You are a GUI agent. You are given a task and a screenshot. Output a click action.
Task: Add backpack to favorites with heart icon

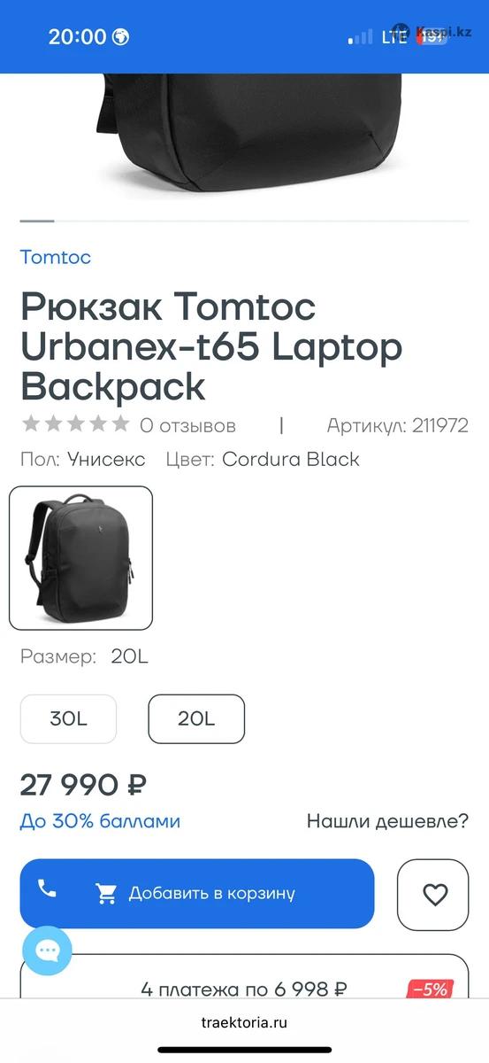[x=433, y=895]
